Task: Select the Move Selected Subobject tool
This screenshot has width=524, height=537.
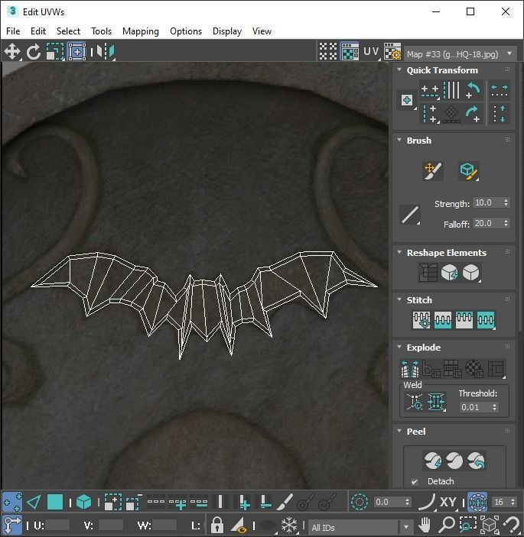Action: [12, 52]
